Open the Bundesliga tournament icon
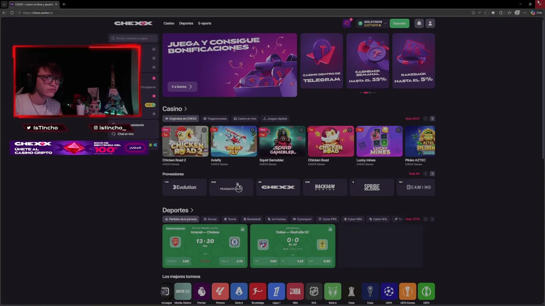The height and width of the screenshot is (306, 545). click(258, 291)
